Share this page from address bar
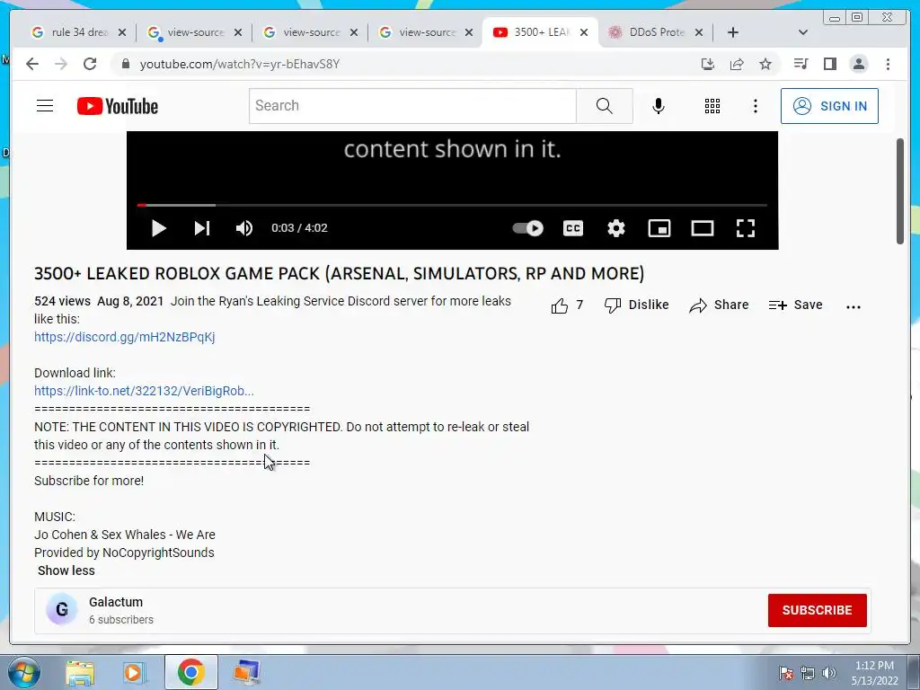 point(737,64)
